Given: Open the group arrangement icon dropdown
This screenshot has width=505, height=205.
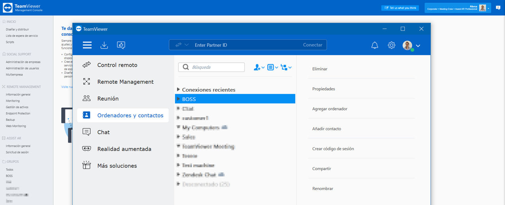Looking at the screenshot, I should point(286,67).
